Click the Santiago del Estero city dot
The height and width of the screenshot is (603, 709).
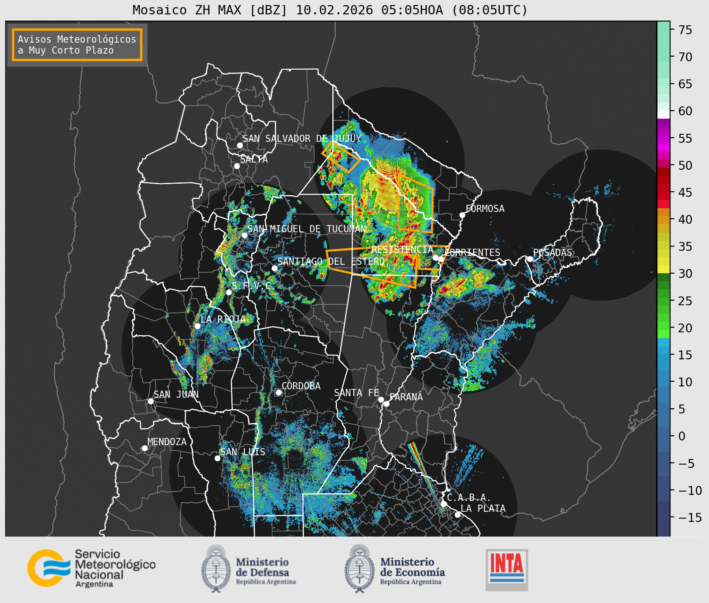click(274, 268)
